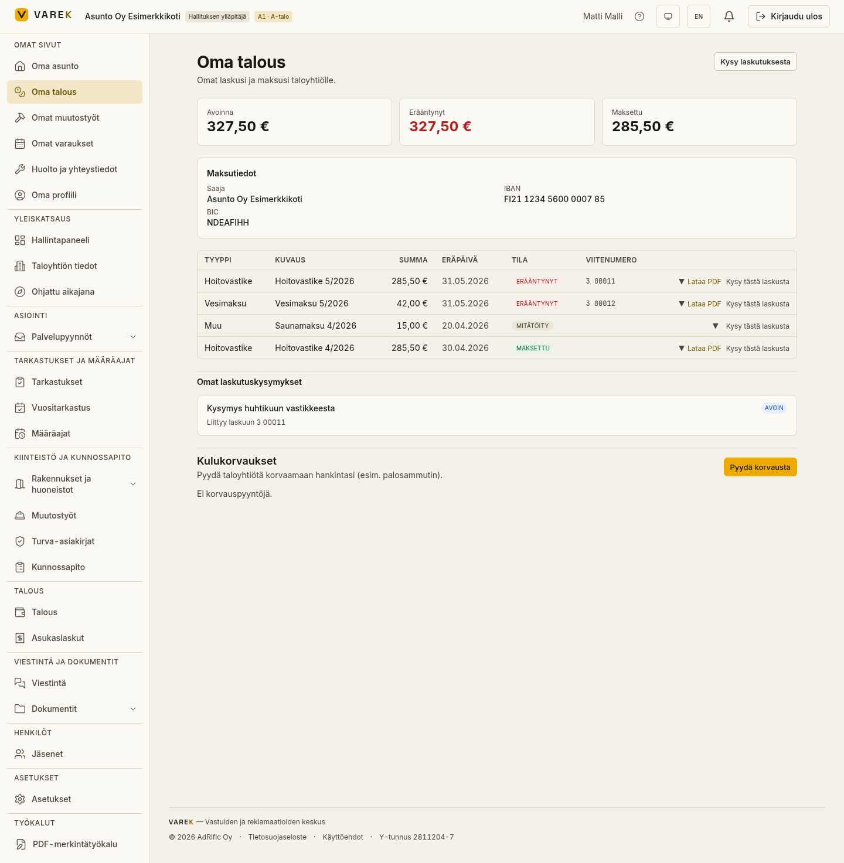Screen dimensions: 844x863
Task: Download PDF for Hoitovastike 4/2026
Action: pos(704,349)
